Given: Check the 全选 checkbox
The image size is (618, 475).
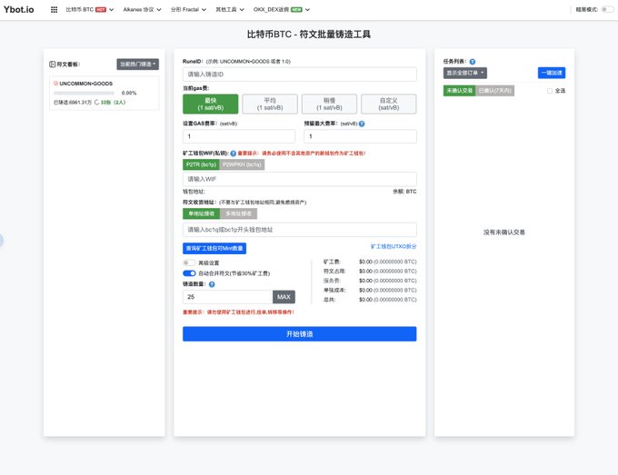Looking at the screenshot, I should [x=550, y=91].
